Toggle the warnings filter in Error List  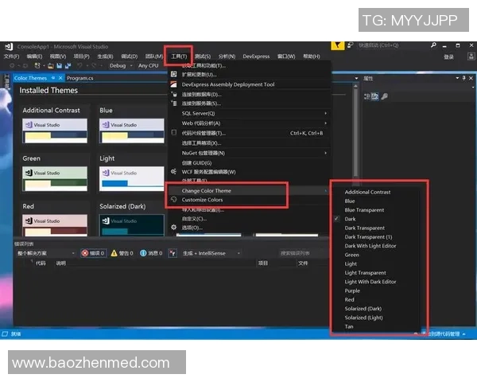tap(124, 253)
